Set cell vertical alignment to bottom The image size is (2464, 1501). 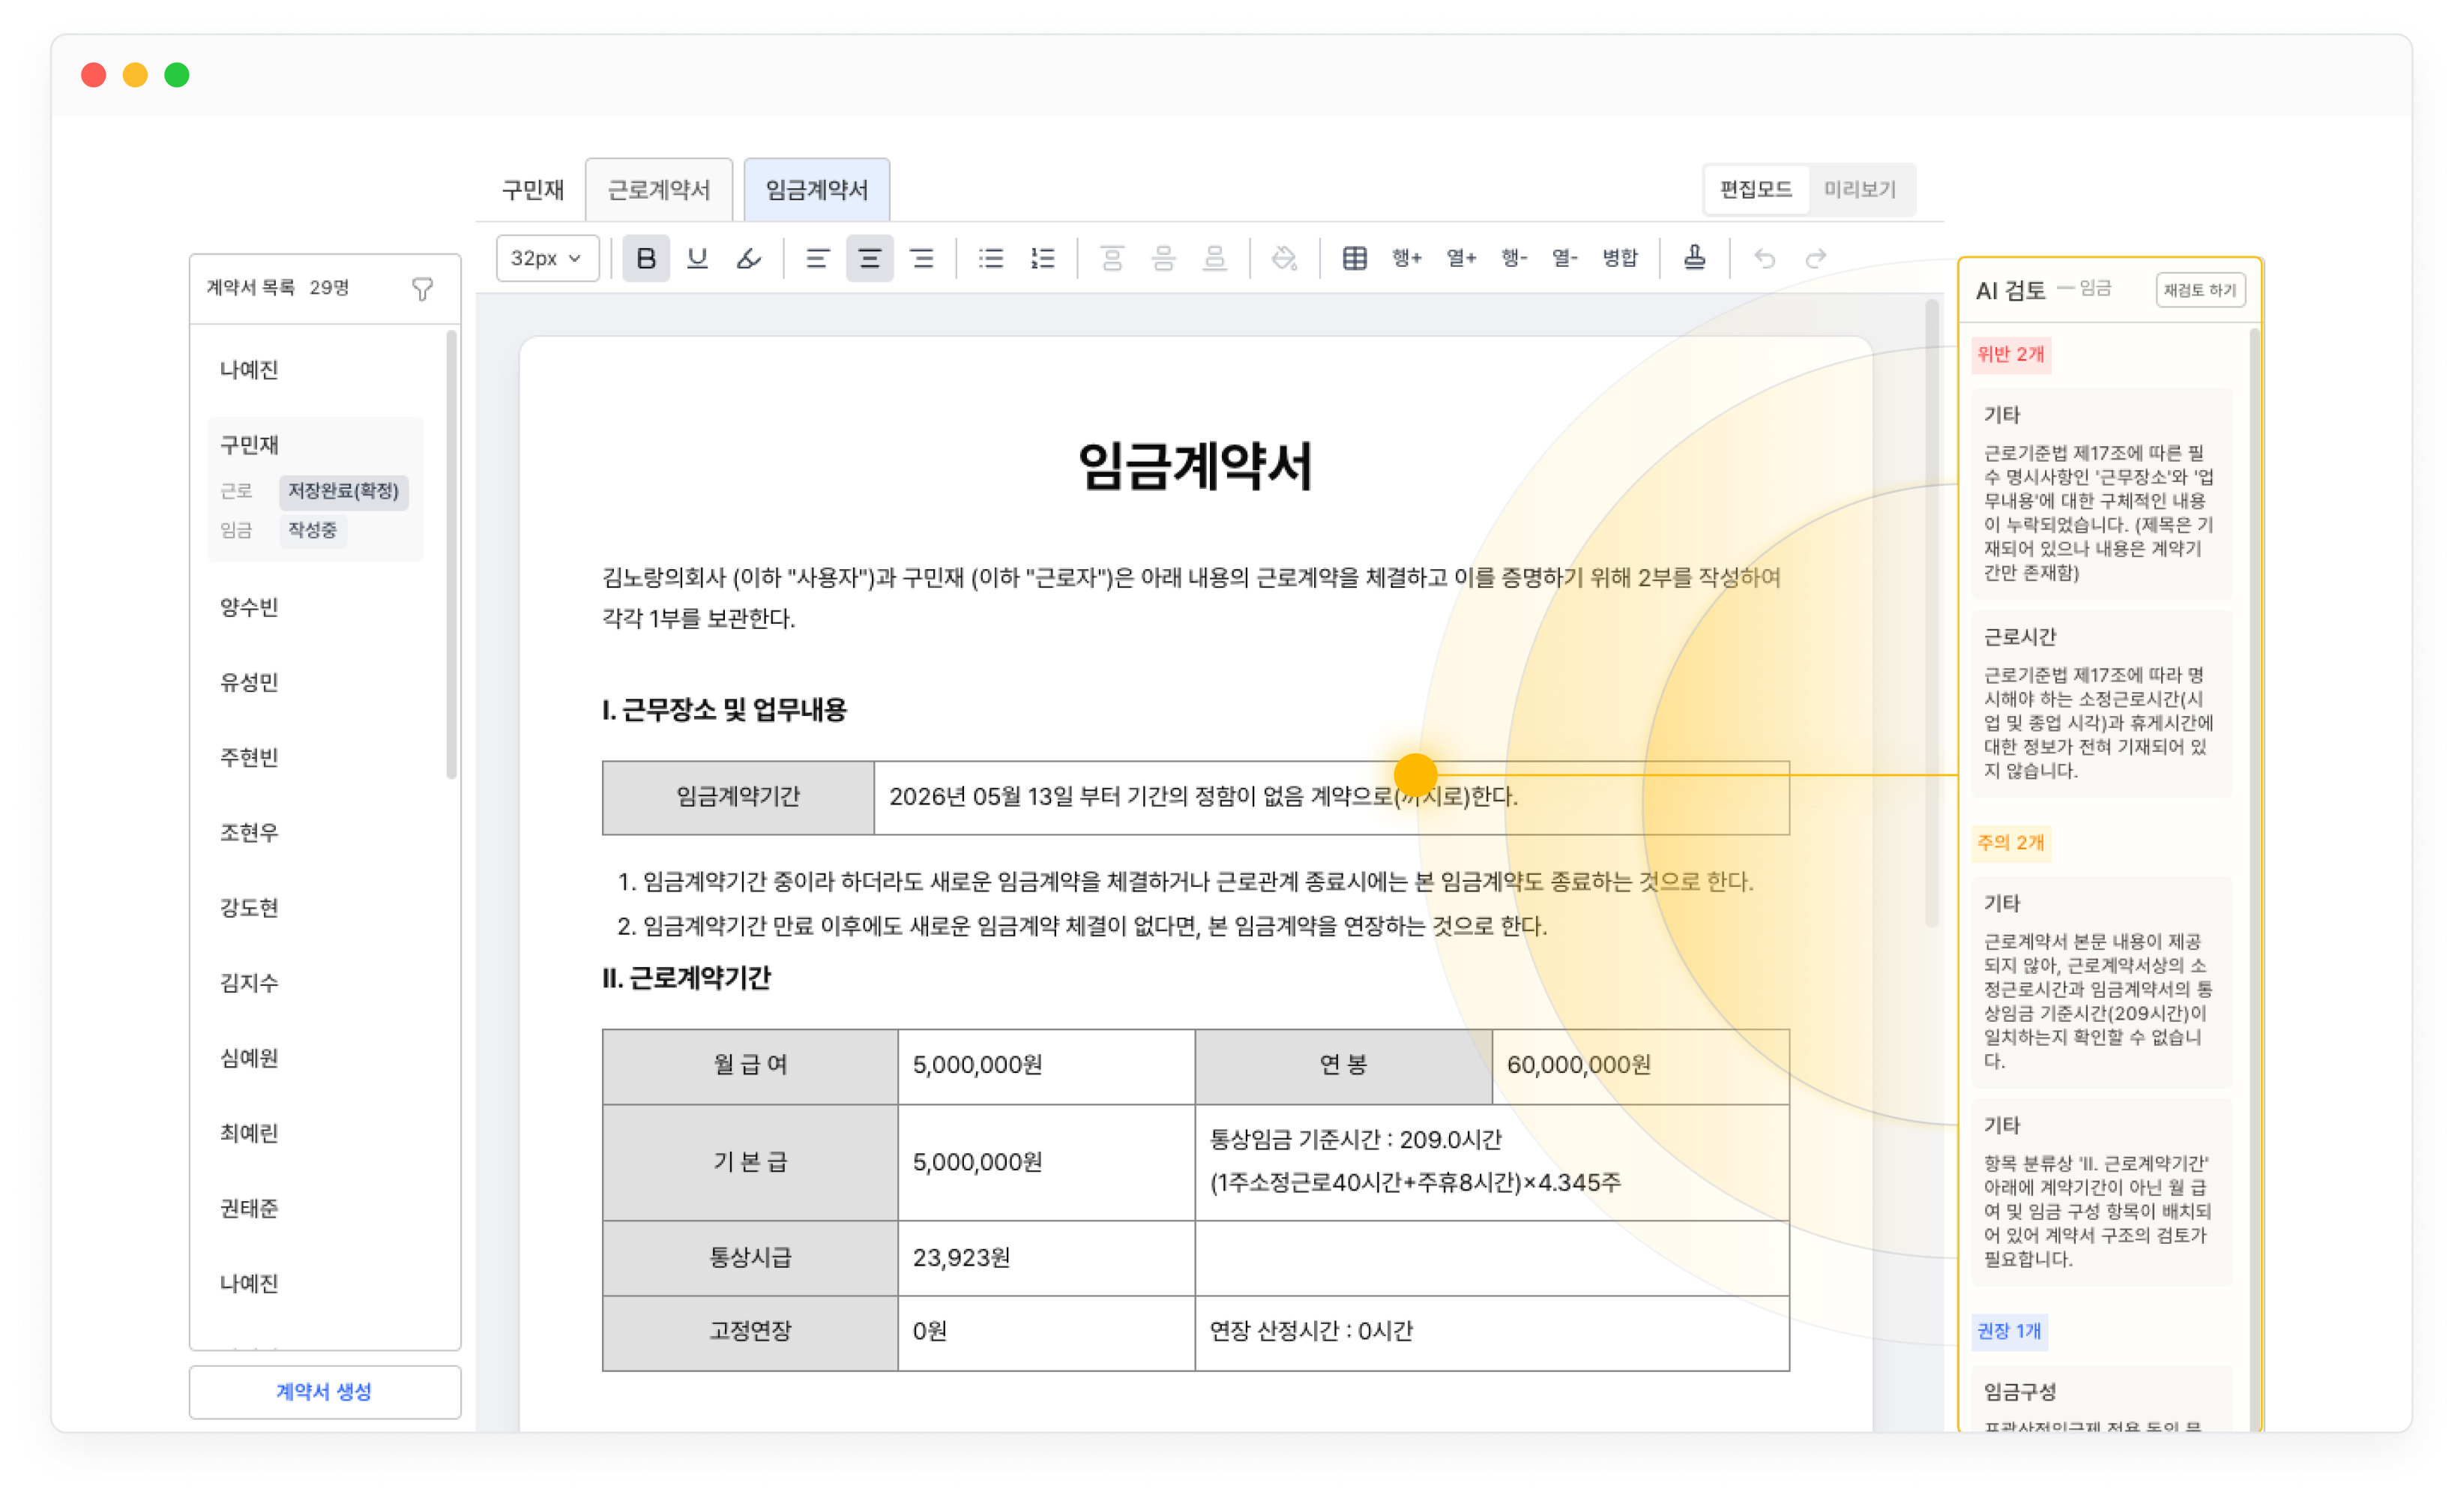(1215, 259)
